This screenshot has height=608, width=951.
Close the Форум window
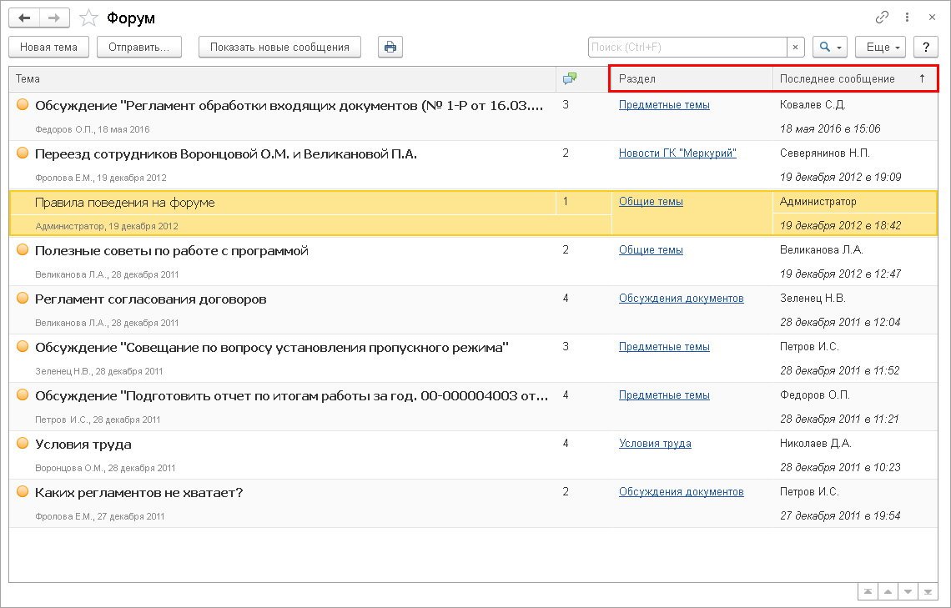point(932,18)
